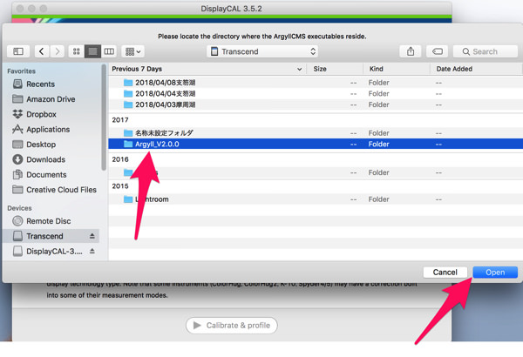
Task: Select the Argyll_V2.0.0 folder
Action: pyautogui.click(x=157, y=145)
